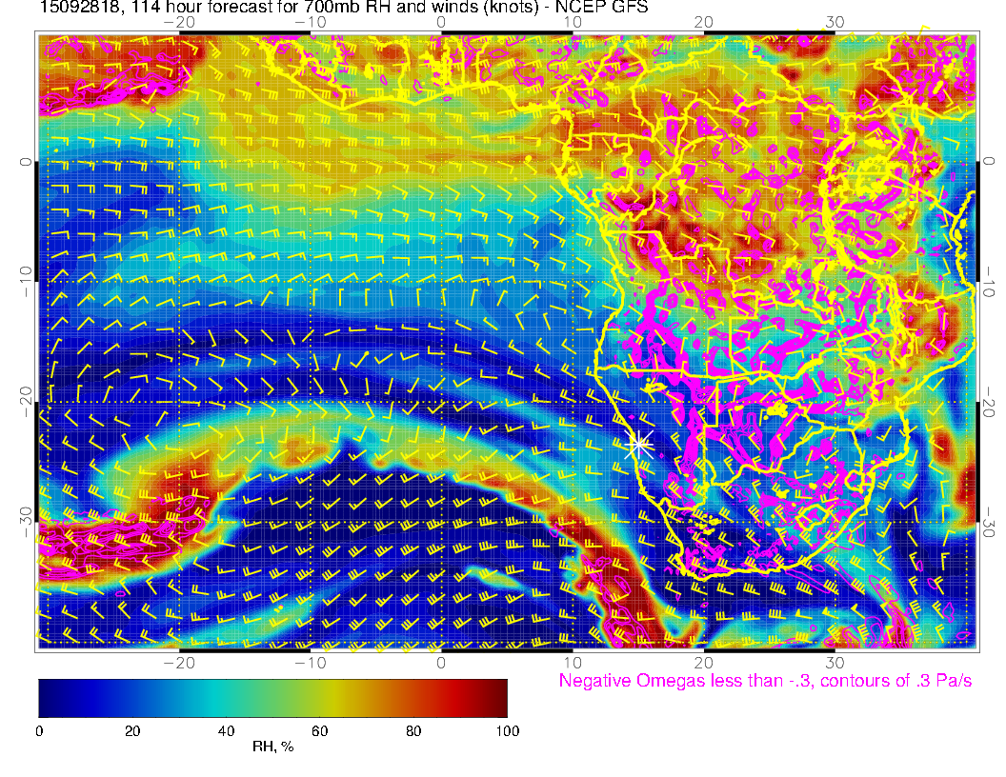The width and height of the screenshot is (1006, 777).
Task: Click colorbar tick label '80'
Action: click(413, 731)
